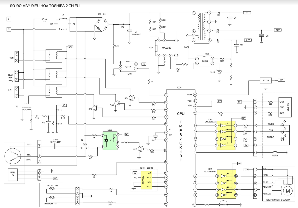Screen dimensions: 298x208
Task: Select the L mains input terminal box
Action: (8, 19)
